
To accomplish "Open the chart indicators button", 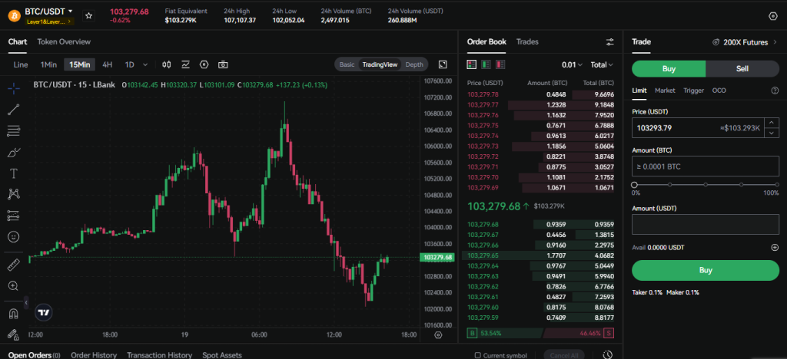I will tap(186, 64).
